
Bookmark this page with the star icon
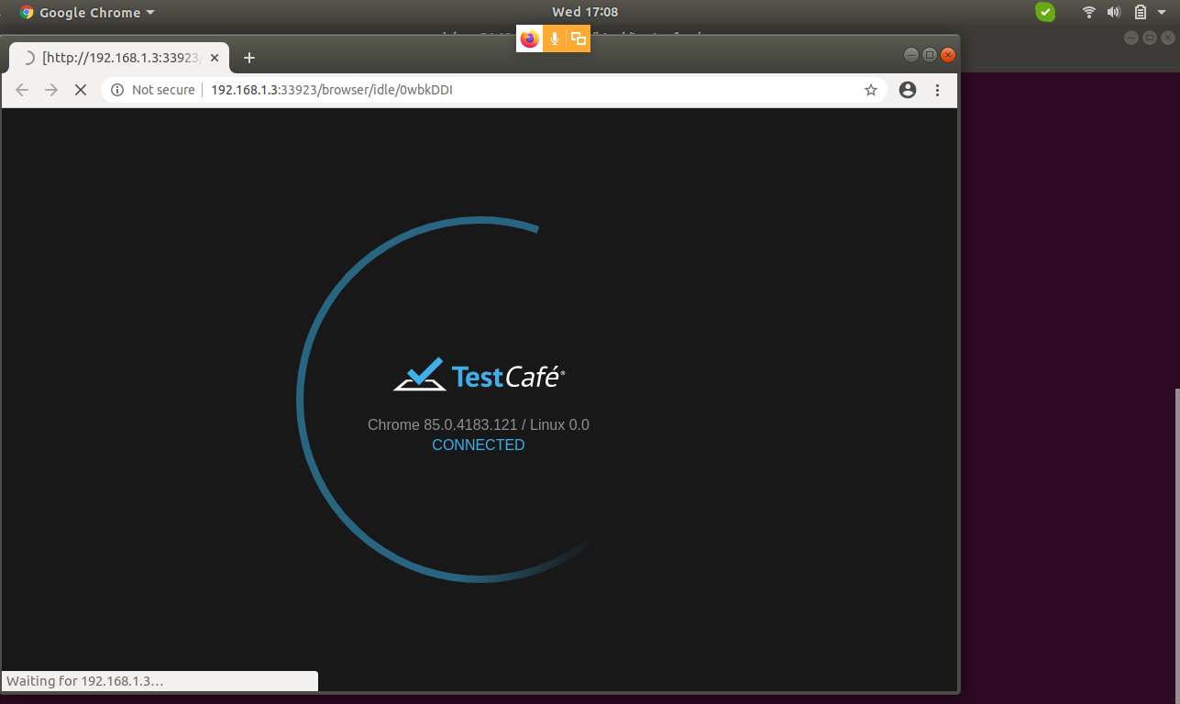[871, 90]
